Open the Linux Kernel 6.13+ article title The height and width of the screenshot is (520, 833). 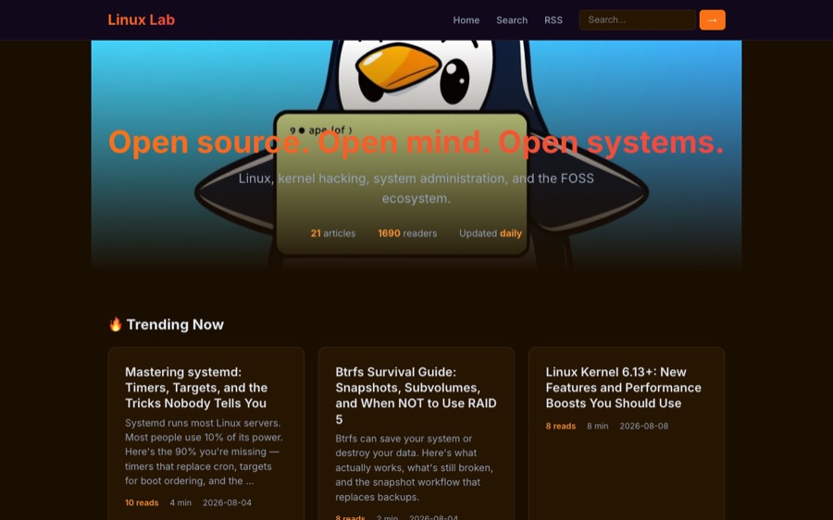point(623,387)
